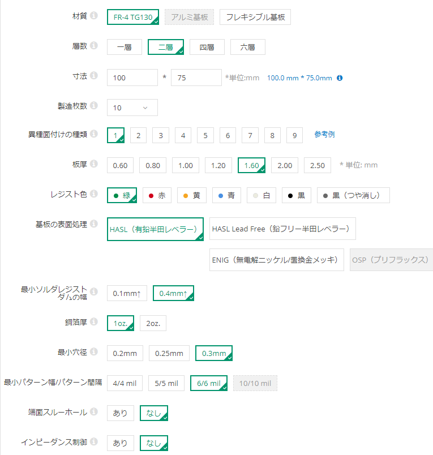433x455 pixels.
Task: Select 1oz. copper thickness
Action: pyautogui.click(x=121, y=323)
